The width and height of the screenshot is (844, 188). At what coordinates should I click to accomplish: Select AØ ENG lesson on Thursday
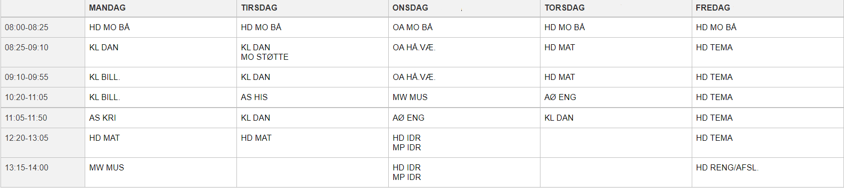(x=560, y=98)
